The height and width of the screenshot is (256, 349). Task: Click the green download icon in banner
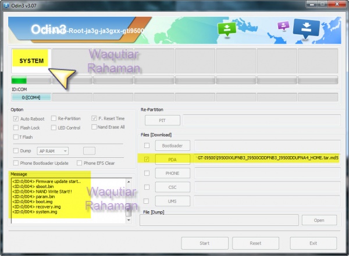point(227,30)
